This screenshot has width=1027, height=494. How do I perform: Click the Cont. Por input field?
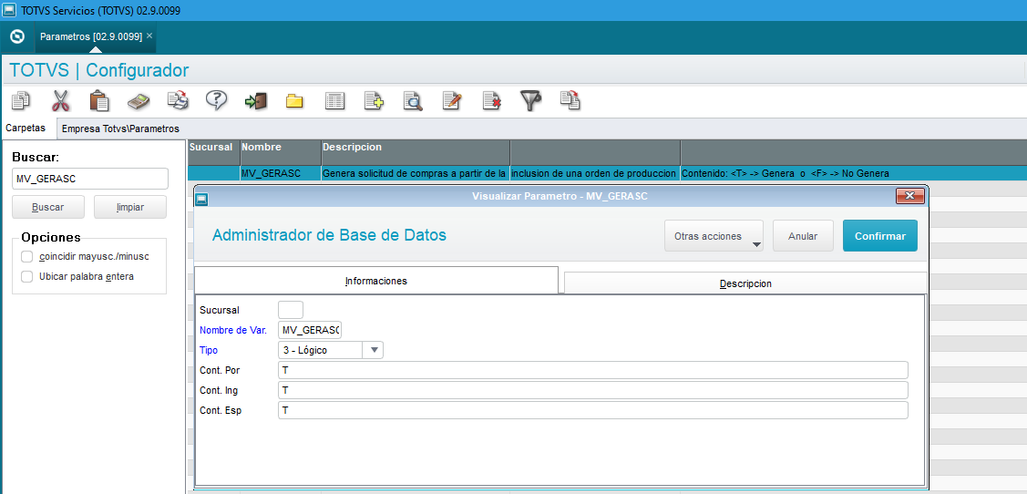point(592,370)
